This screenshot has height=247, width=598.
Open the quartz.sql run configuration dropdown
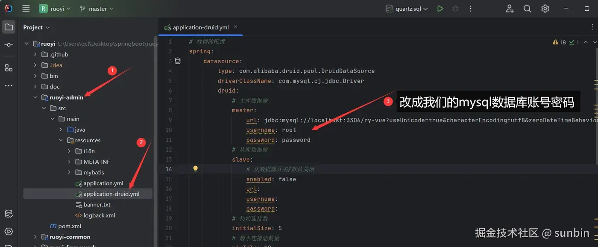(x=407, y=9)
